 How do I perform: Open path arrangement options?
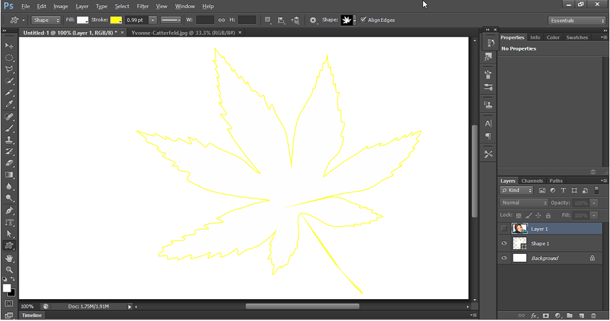295,20
